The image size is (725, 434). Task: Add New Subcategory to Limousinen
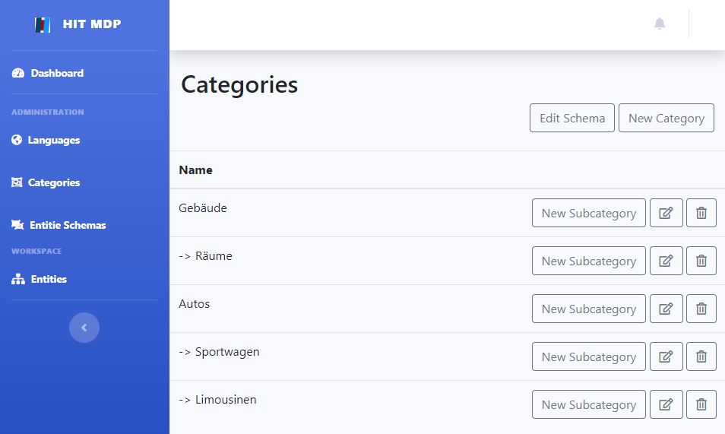[x=589, y=404]
